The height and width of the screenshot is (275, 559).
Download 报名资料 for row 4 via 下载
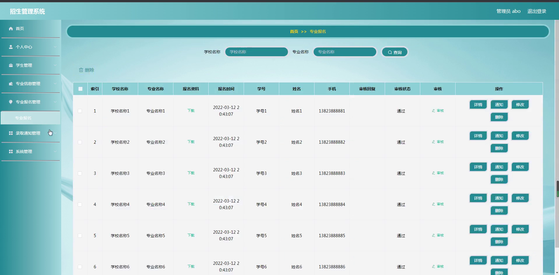[191, 204]
